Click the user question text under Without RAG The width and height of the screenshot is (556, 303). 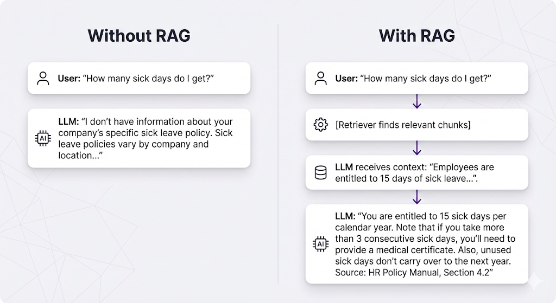coord(136,79)
